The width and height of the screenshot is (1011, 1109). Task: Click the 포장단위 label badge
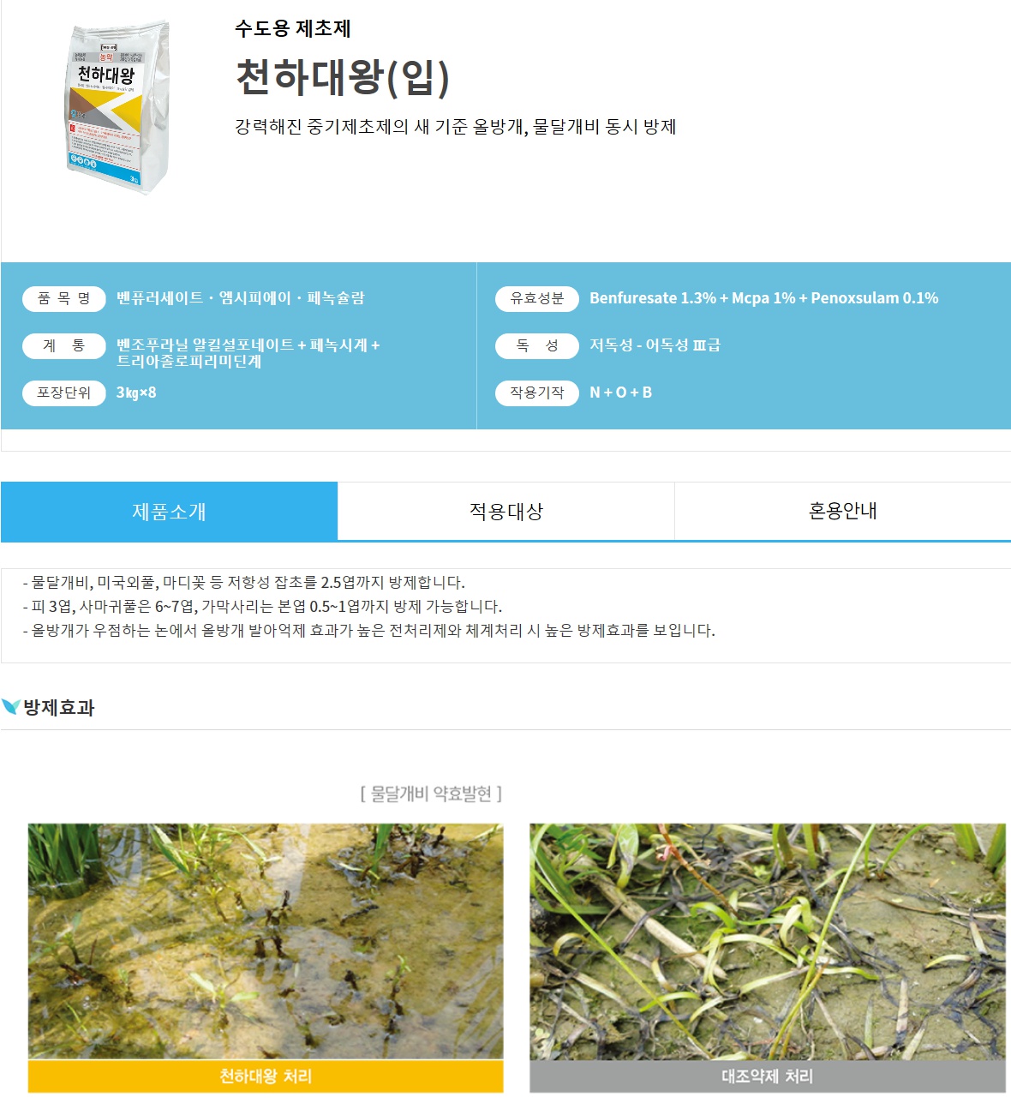point(63,393)
